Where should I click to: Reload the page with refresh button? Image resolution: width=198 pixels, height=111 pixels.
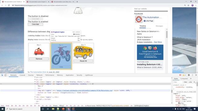[x=9, y=6]
